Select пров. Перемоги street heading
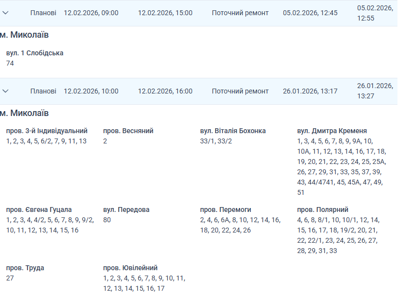419x302 pixels. pos(225,209)
